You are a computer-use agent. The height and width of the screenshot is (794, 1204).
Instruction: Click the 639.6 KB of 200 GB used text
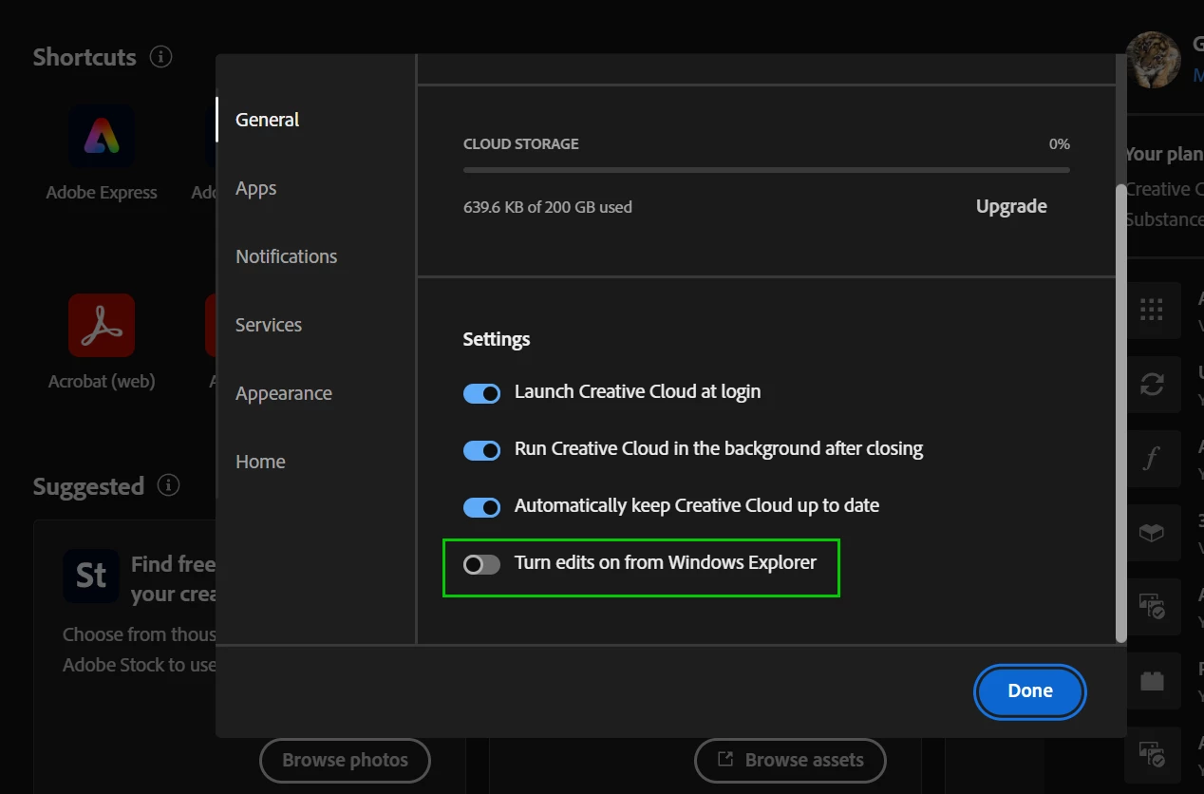point(548,207)
